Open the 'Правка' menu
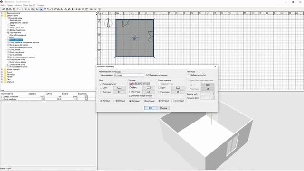Viewport: 304px width, 171px height. click(x=10, y=5)
